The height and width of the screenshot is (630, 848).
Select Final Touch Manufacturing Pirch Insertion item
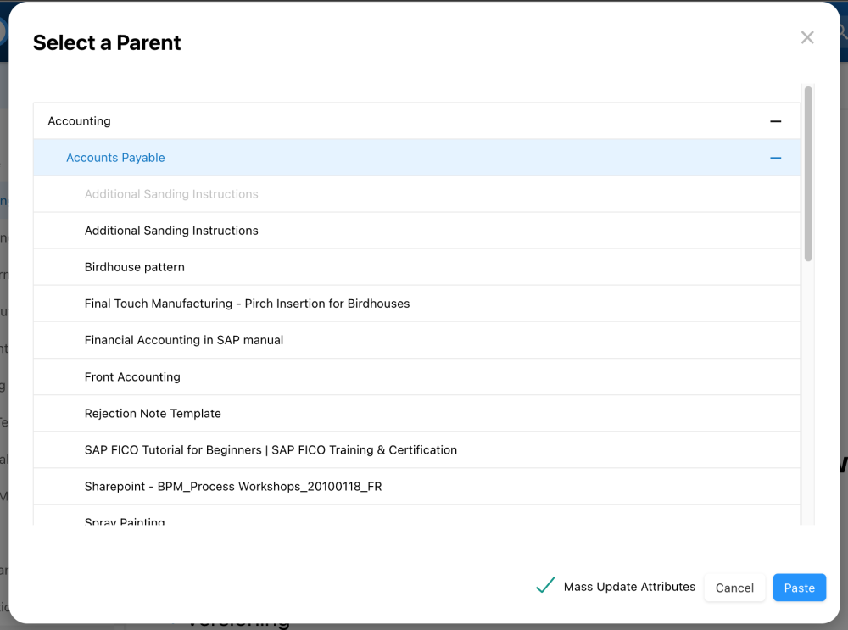coord(247,304)
